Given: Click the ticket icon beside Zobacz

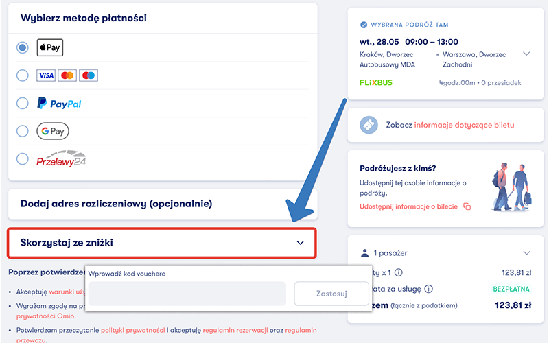Looking at the screenshot, I should 369,125.
